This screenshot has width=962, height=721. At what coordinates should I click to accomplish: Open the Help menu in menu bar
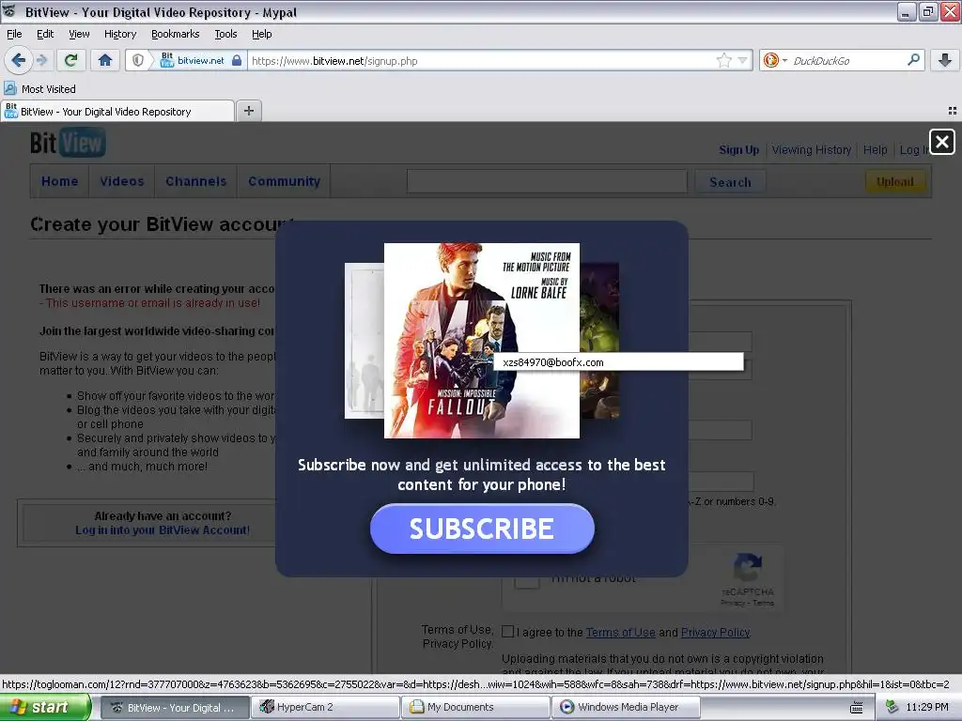pos(261,34)
